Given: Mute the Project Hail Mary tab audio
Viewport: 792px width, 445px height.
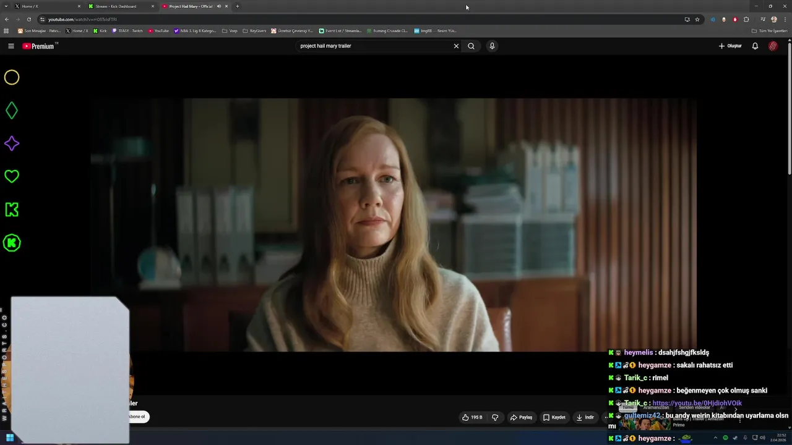Looking at the screenshot, I should (x=218, y=6).
